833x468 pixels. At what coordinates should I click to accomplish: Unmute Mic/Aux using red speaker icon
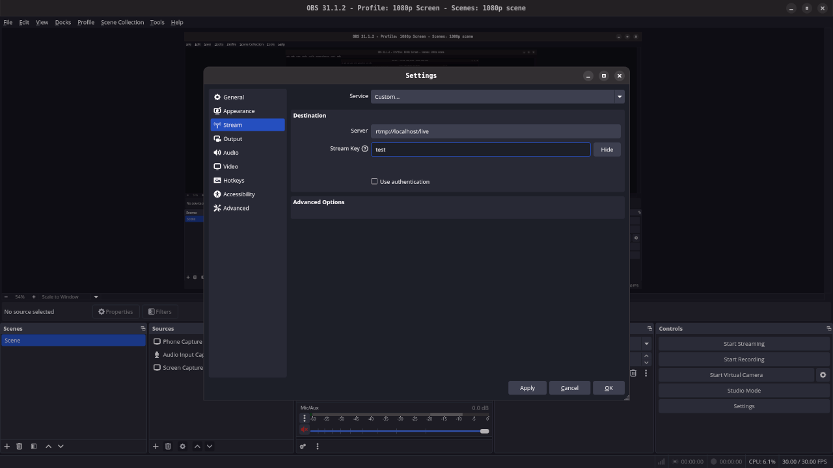click(x=304, y=430)
